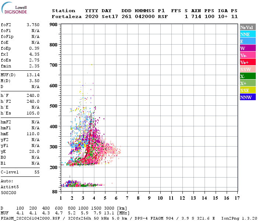Screen dimensions: 258x221
Task: Click the C-level value 55
Action: point(37,172)
